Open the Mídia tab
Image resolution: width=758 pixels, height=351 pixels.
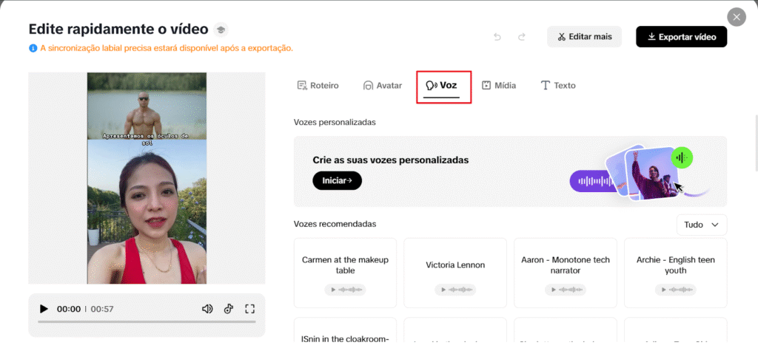(498, 86)
